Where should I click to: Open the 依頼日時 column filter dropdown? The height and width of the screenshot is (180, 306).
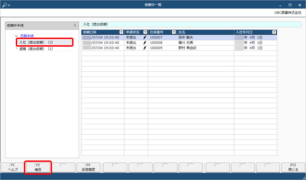coord(121,32)
